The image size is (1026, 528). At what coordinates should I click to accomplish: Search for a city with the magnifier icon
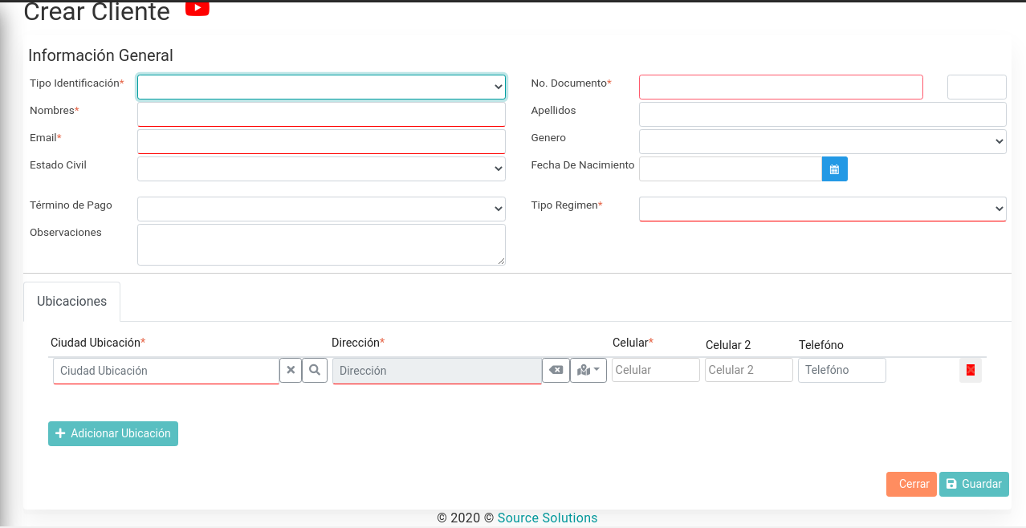(315, 370)
